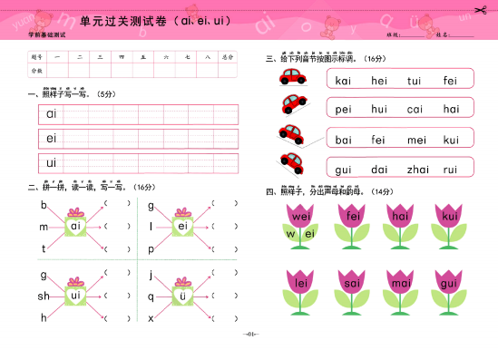
Task: Click the syllable zhai in the fourth box
Action: (x=418, y=170)
